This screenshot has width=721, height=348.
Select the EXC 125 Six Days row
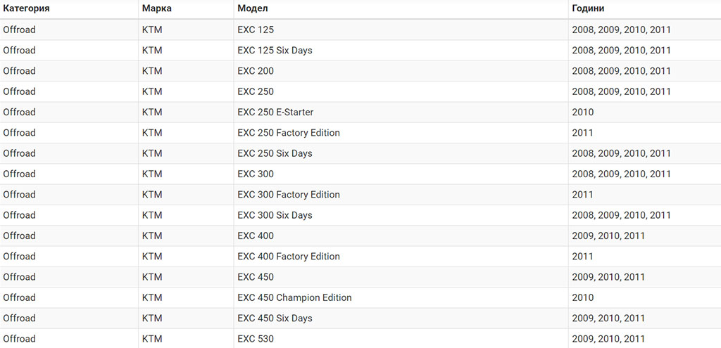tap(360, 51)
